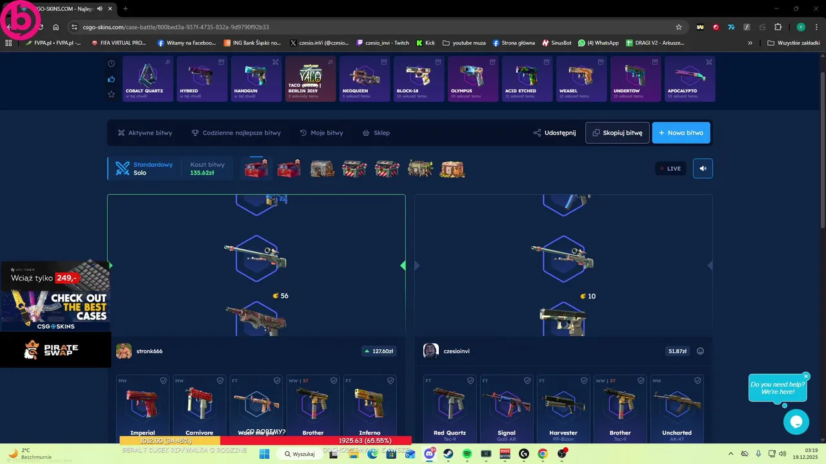Select the fifth striped case icon
826x464 pixels.
[x=387, y=169]
